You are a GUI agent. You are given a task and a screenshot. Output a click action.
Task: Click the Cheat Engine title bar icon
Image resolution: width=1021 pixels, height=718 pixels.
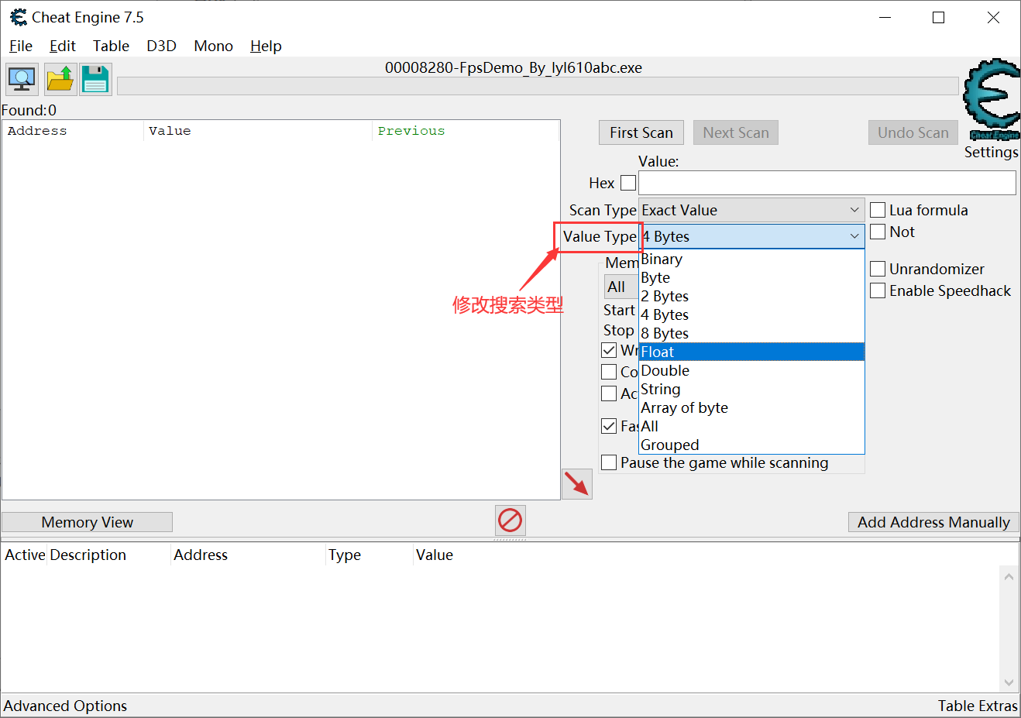tap(18, 17)
